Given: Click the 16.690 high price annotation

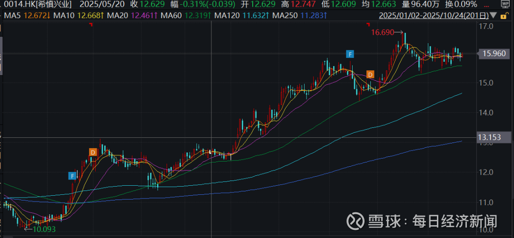Looking at the screenshot, I should point(384,32).
